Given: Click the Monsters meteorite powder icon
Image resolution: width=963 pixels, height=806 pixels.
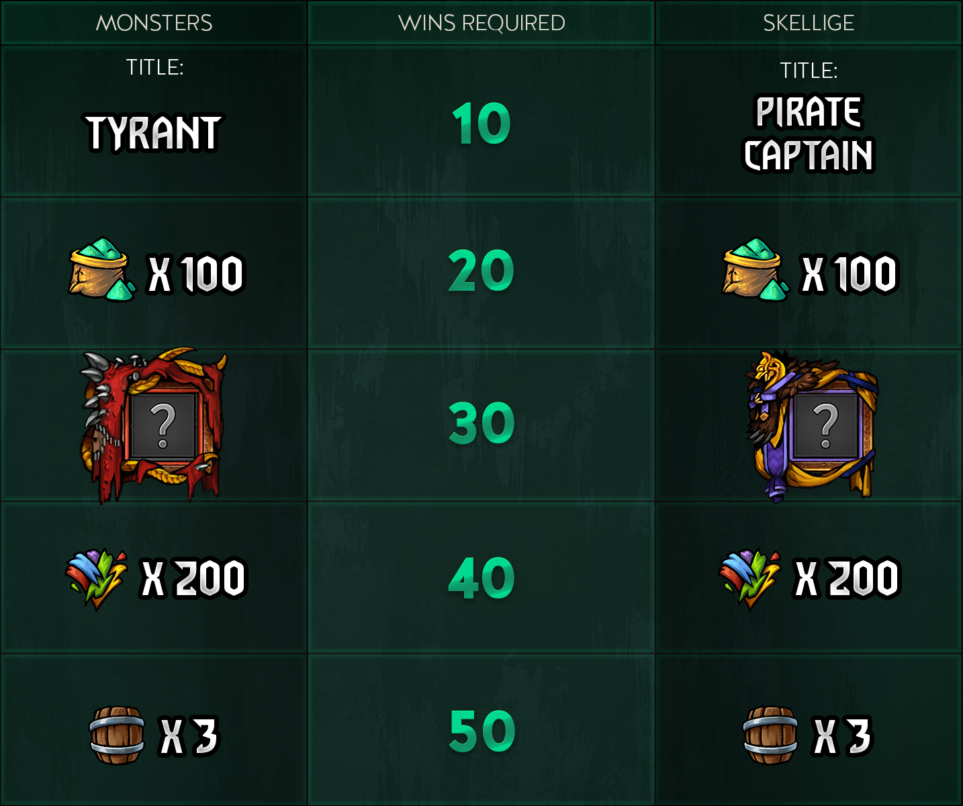Looking at the screenshot, I should [x=97, y=578].
